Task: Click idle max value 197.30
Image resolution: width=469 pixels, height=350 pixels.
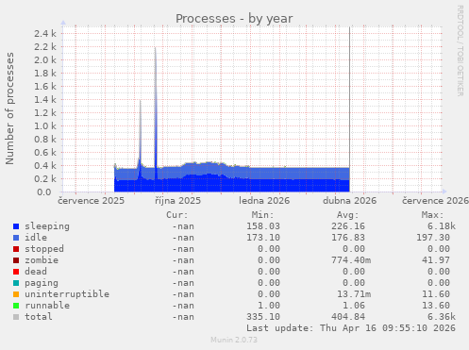Action: [433, 238]
